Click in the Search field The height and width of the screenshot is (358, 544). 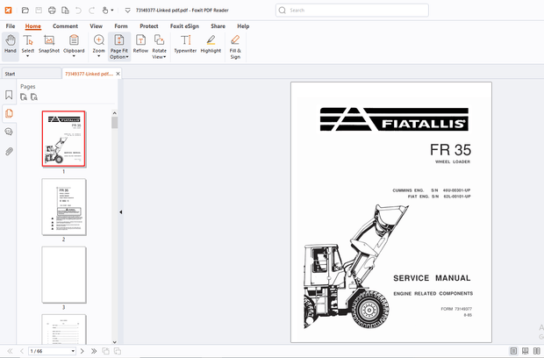[x=352, y=11]
